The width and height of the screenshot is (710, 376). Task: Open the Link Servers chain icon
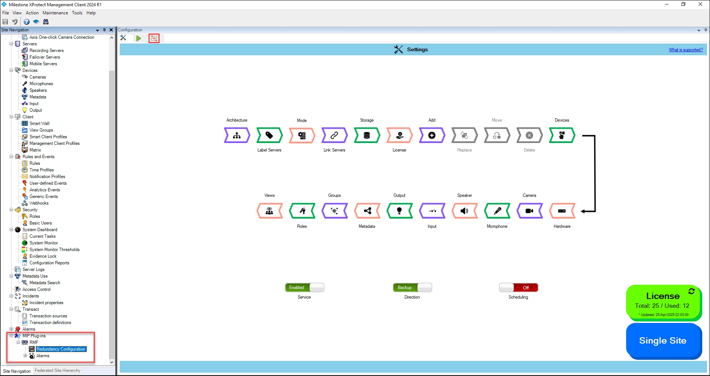point(334,135)
